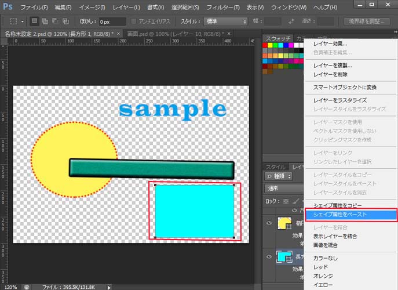Image resolution: width=398 pixels, height=290 pixels.
Task: Click the ぼかし feather value field
Action: point(112,21)
